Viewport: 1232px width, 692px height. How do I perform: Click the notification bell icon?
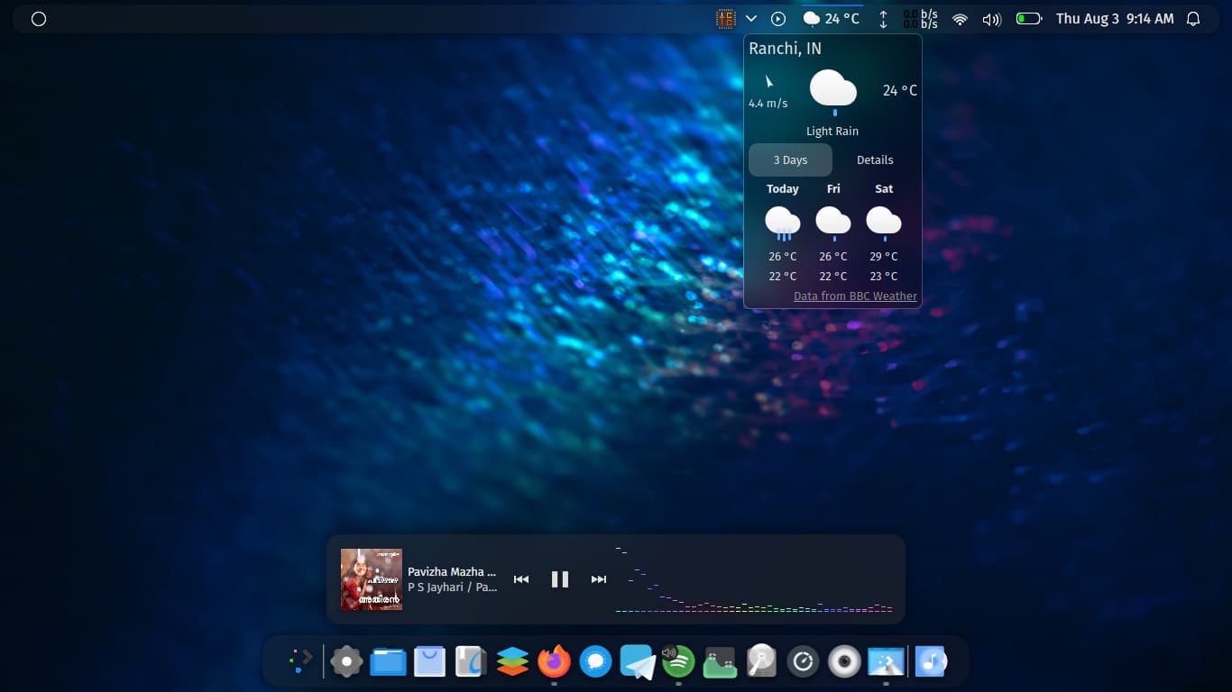tap(1192, 18)
